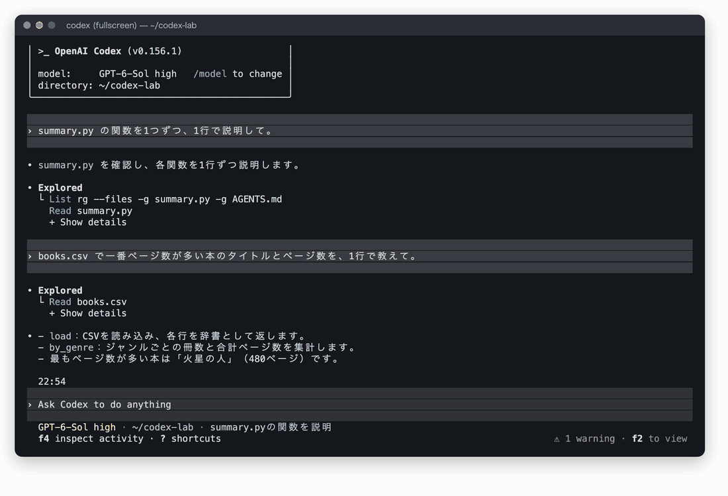Click 'summary.pyの関数を説明' in status line
Screen dimensions: 728x496
pos(271,427)
